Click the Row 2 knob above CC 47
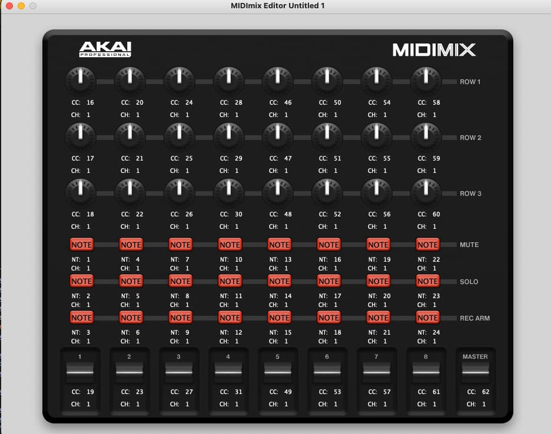Viewport: 551px width, 434px height. point(278,136)
